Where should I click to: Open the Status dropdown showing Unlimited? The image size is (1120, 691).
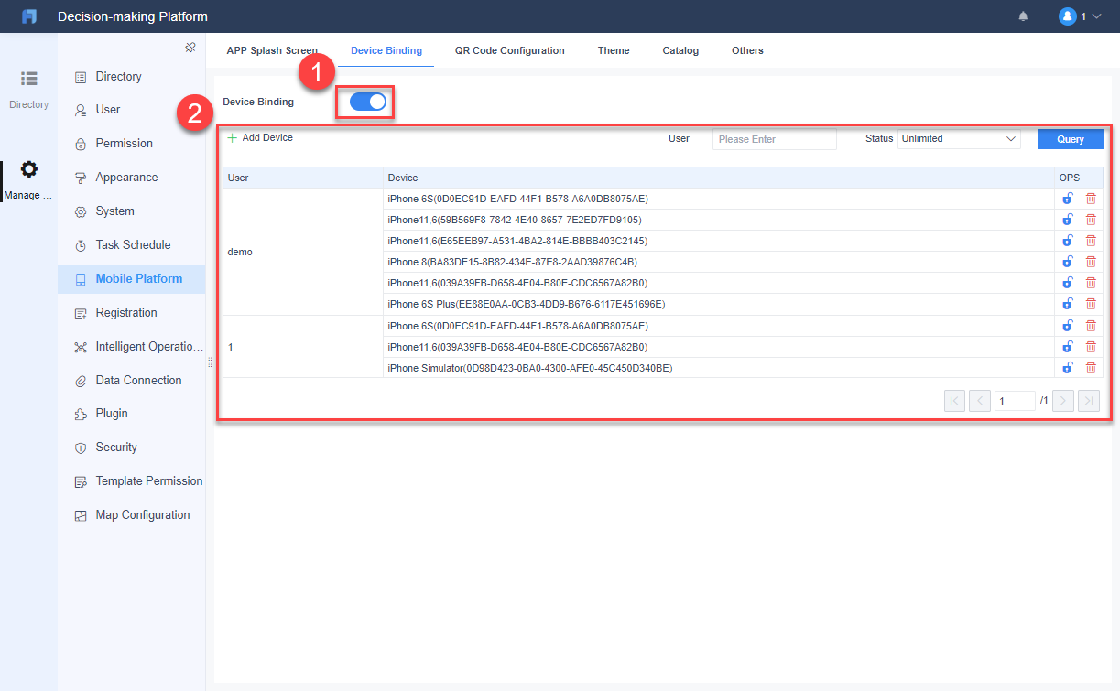[958, 138]
